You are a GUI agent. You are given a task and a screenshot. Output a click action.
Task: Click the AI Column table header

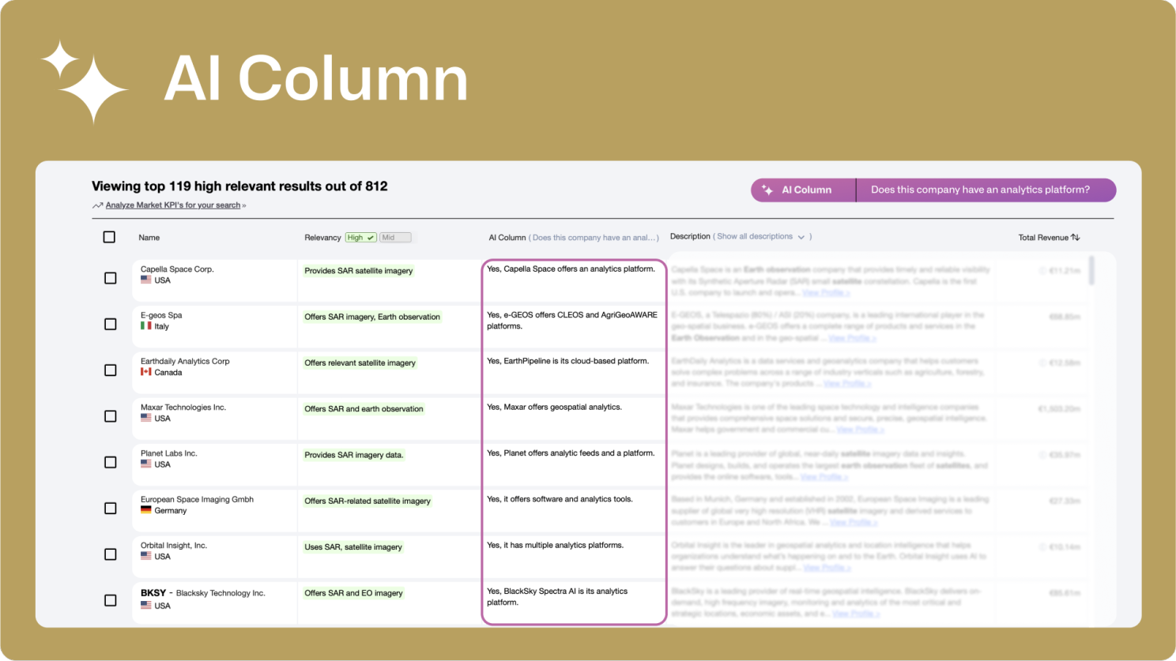(507, 238)
